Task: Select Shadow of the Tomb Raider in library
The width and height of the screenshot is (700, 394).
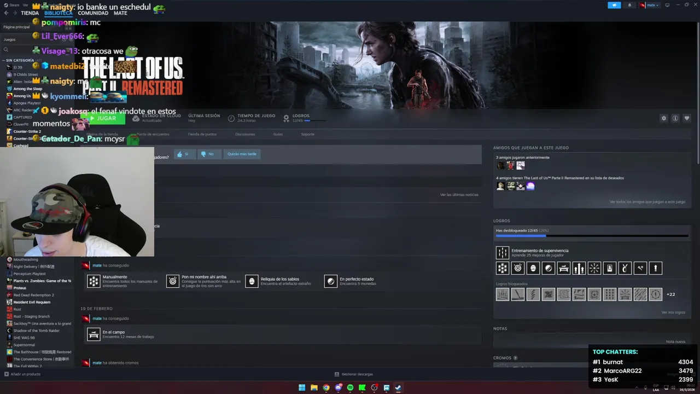Action: pyautogui.click(x=36, y=331)
